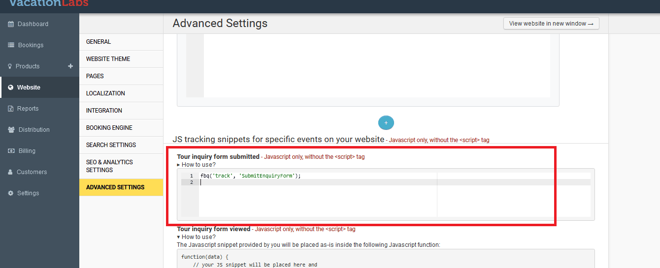Click the Distribution people icon
660x268 pixels.
coord(11,130)
